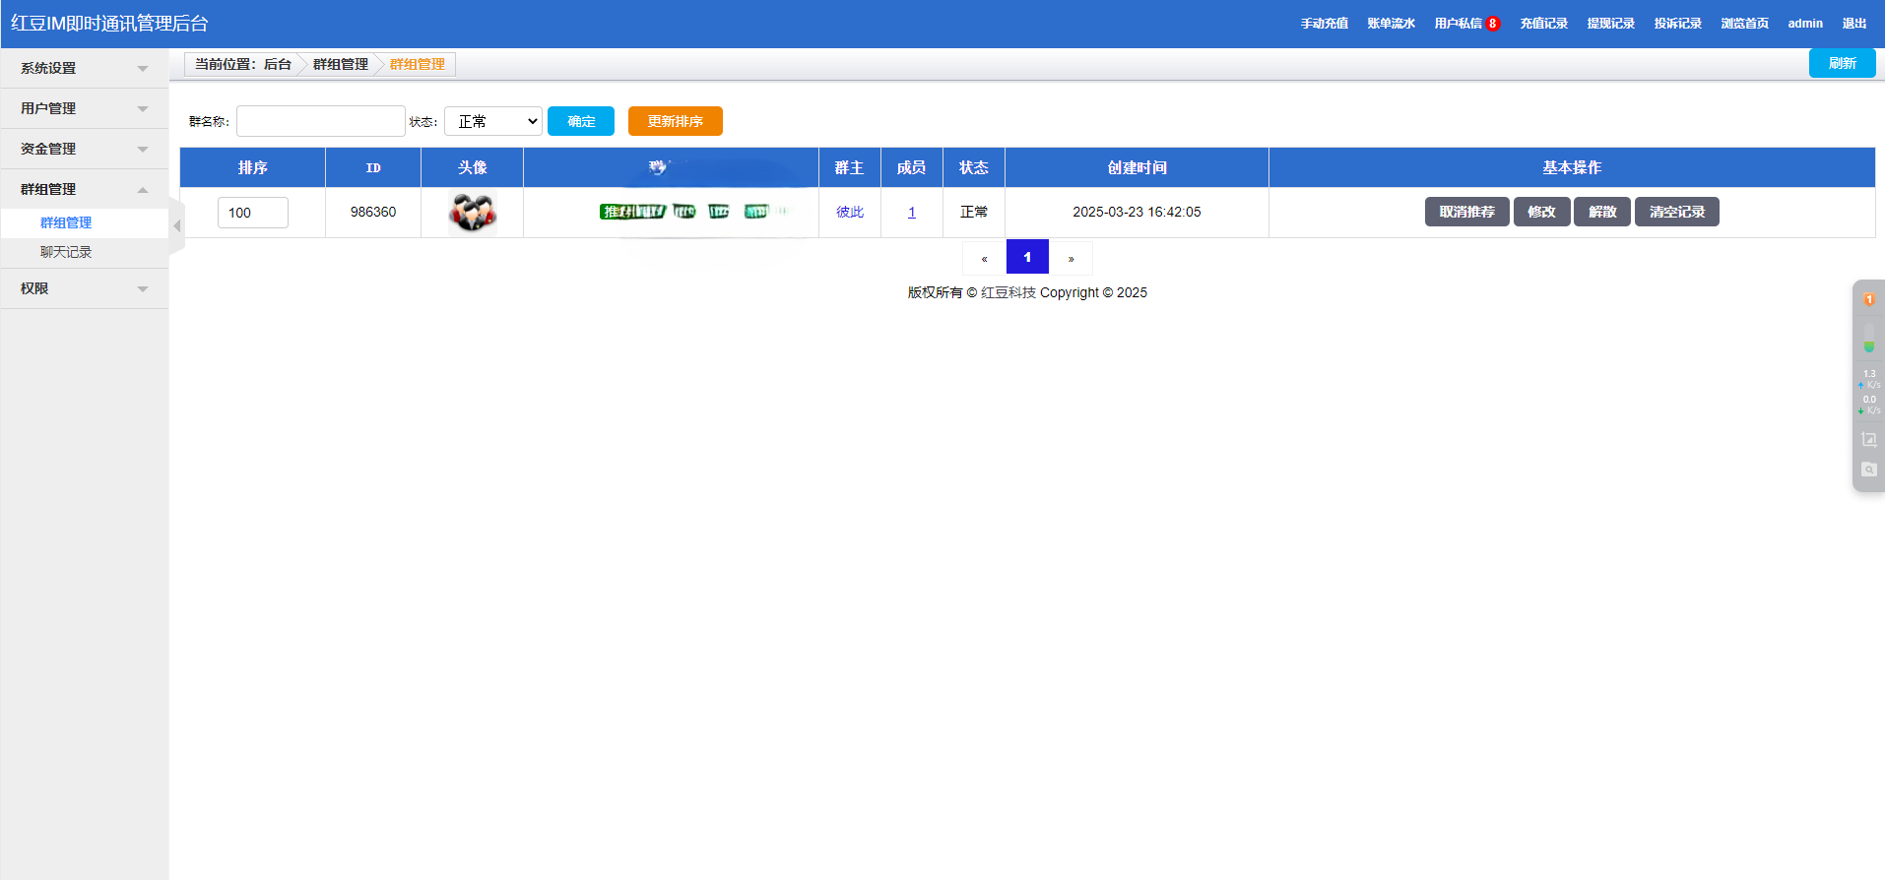Expand the 资金管理 menu
Viewport: 1885px width, 880px height.
[85, 149]
